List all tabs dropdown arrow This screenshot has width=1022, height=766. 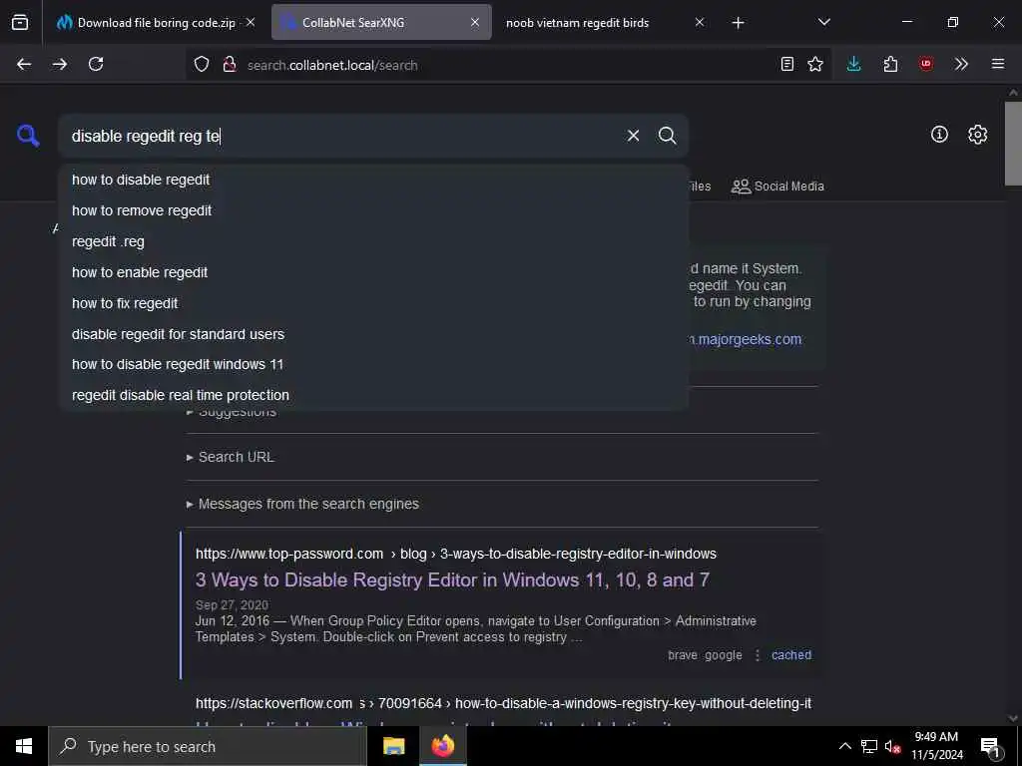(x=823, y=22)
